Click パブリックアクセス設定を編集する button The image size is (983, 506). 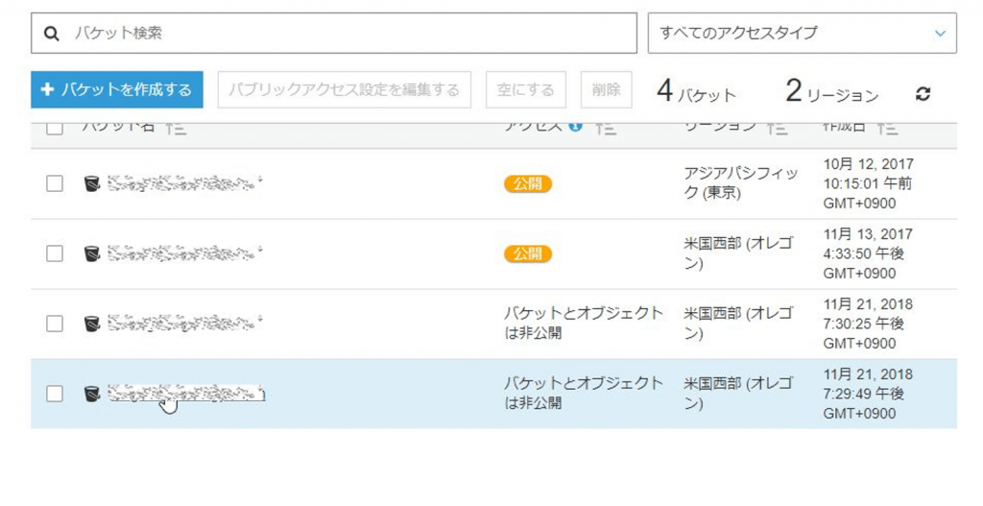tap(345, 89)
